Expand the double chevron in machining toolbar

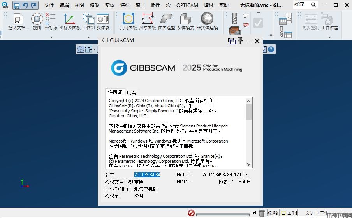coord(271,35)
